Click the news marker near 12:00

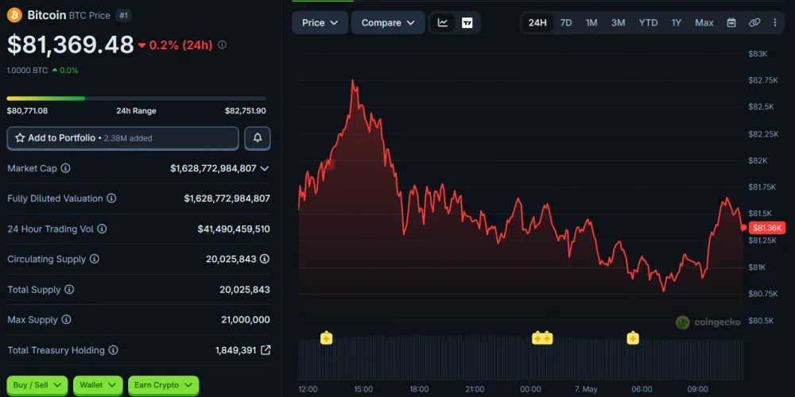pyautogui.click(x=326, y=337)
